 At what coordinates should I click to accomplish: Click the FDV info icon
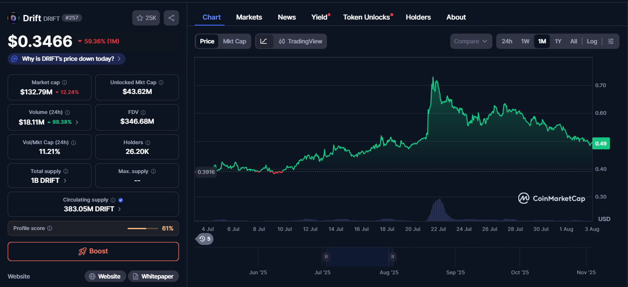(x=143, y=113)
